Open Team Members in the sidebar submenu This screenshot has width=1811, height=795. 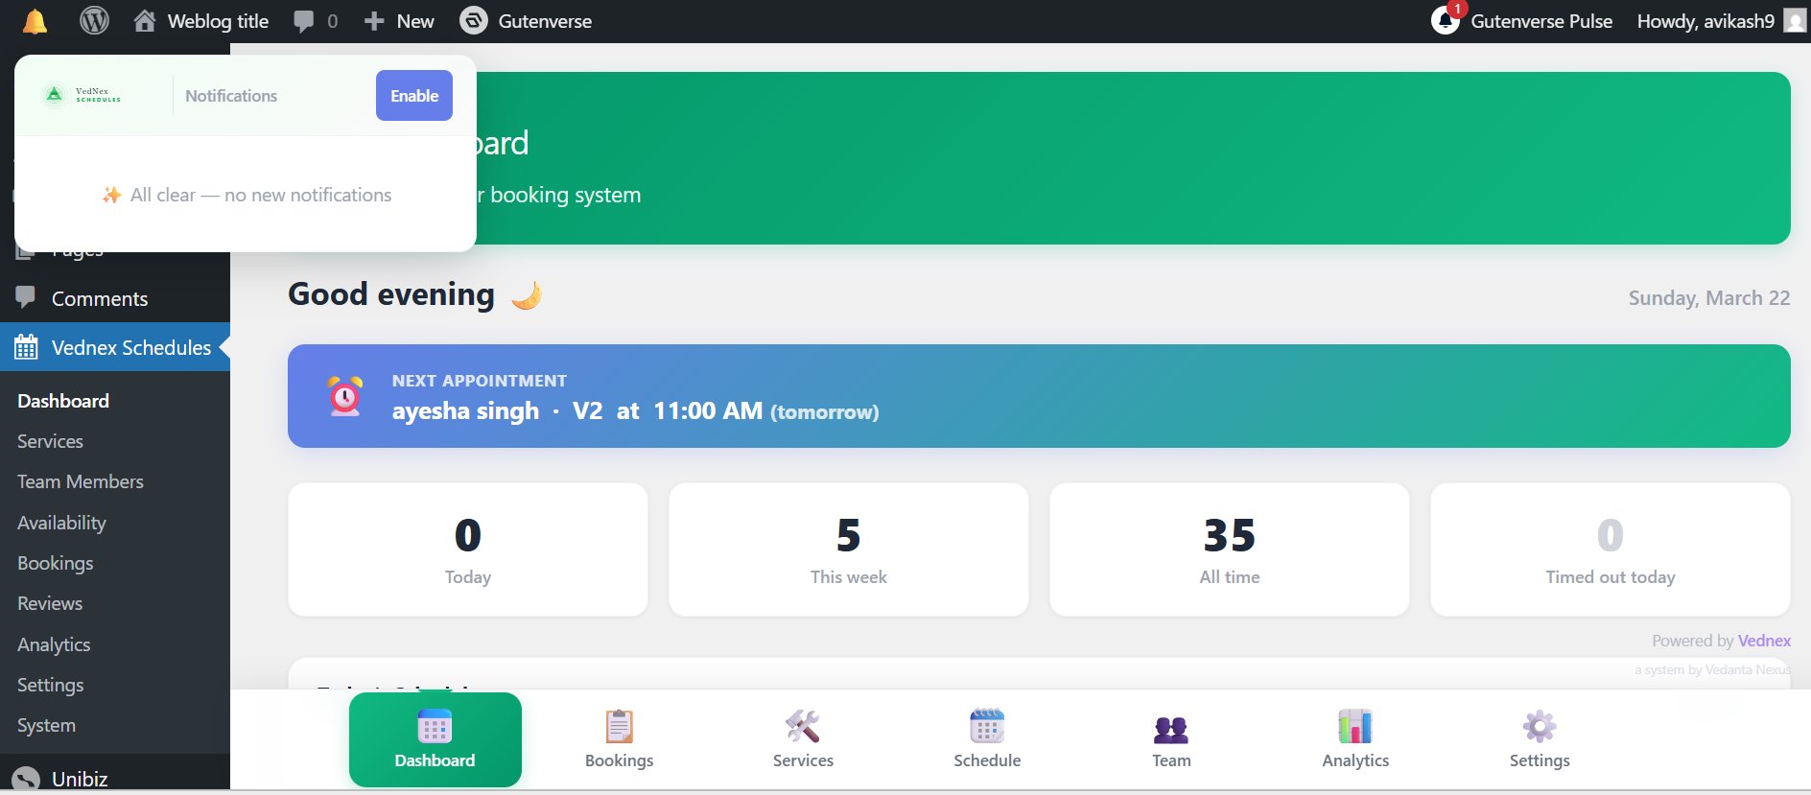point(81,481)
